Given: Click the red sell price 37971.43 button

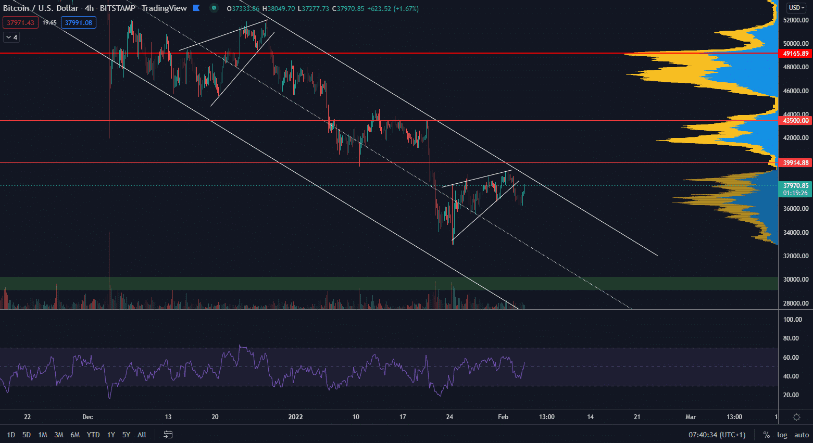Looking at the screenshot, I should point(20,22).
